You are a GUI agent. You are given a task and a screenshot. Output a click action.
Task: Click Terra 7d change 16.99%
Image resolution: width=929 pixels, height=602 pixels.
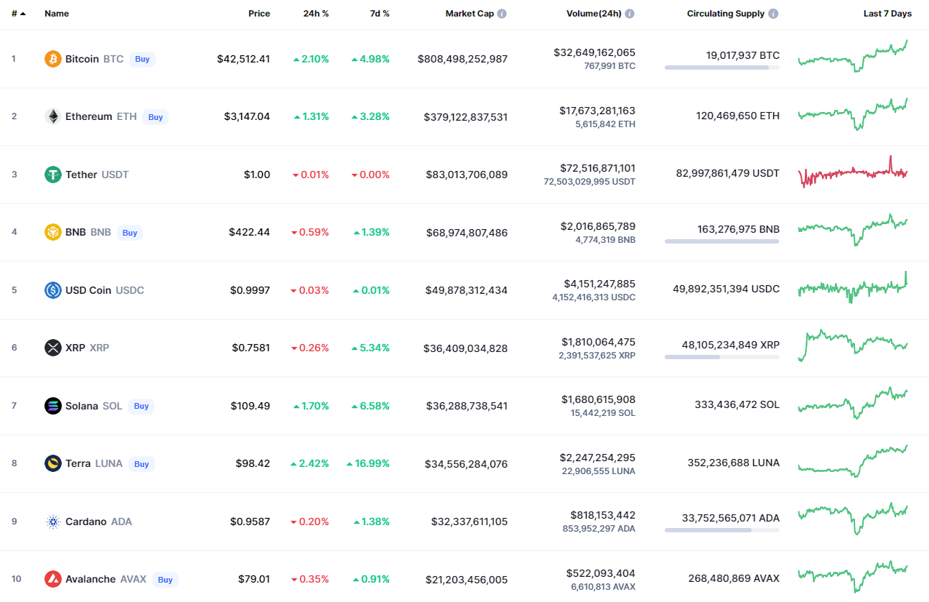click(x=368, y=463)
